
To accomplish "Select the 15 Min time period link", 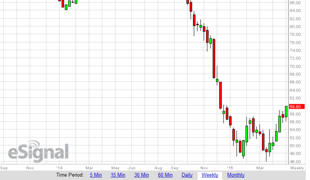I will 118,175.
